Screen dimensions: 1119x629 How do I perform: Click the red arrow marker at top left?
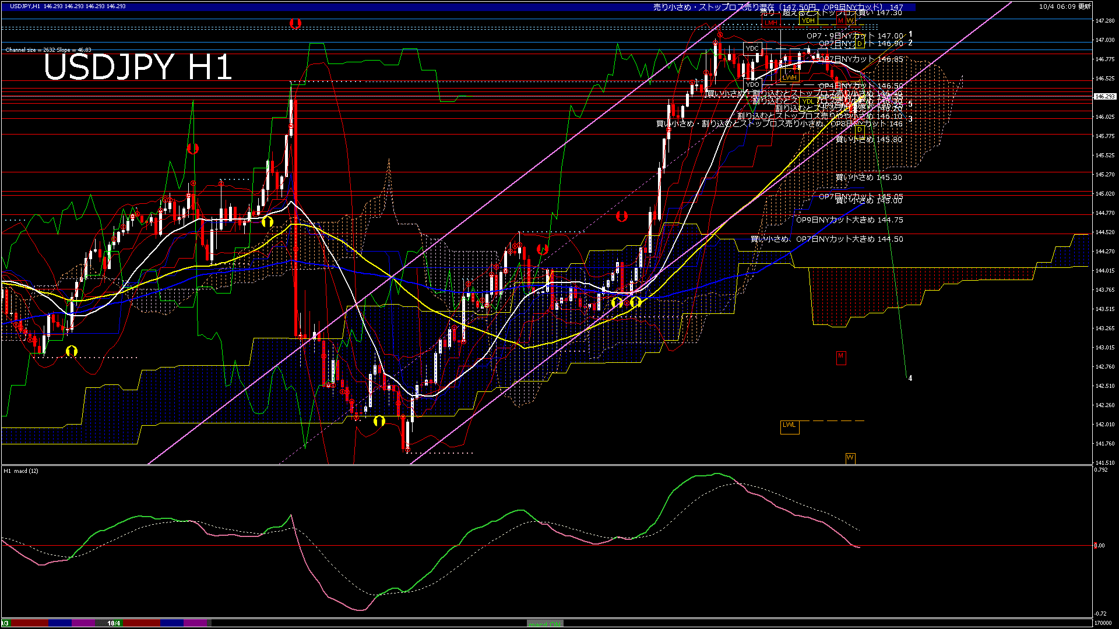tap(295, 23)
